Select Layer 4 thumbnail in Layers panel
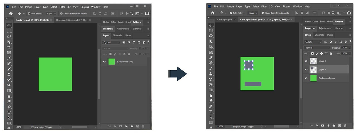This screenshot has width=356, height=133. (x=313, y=61)
